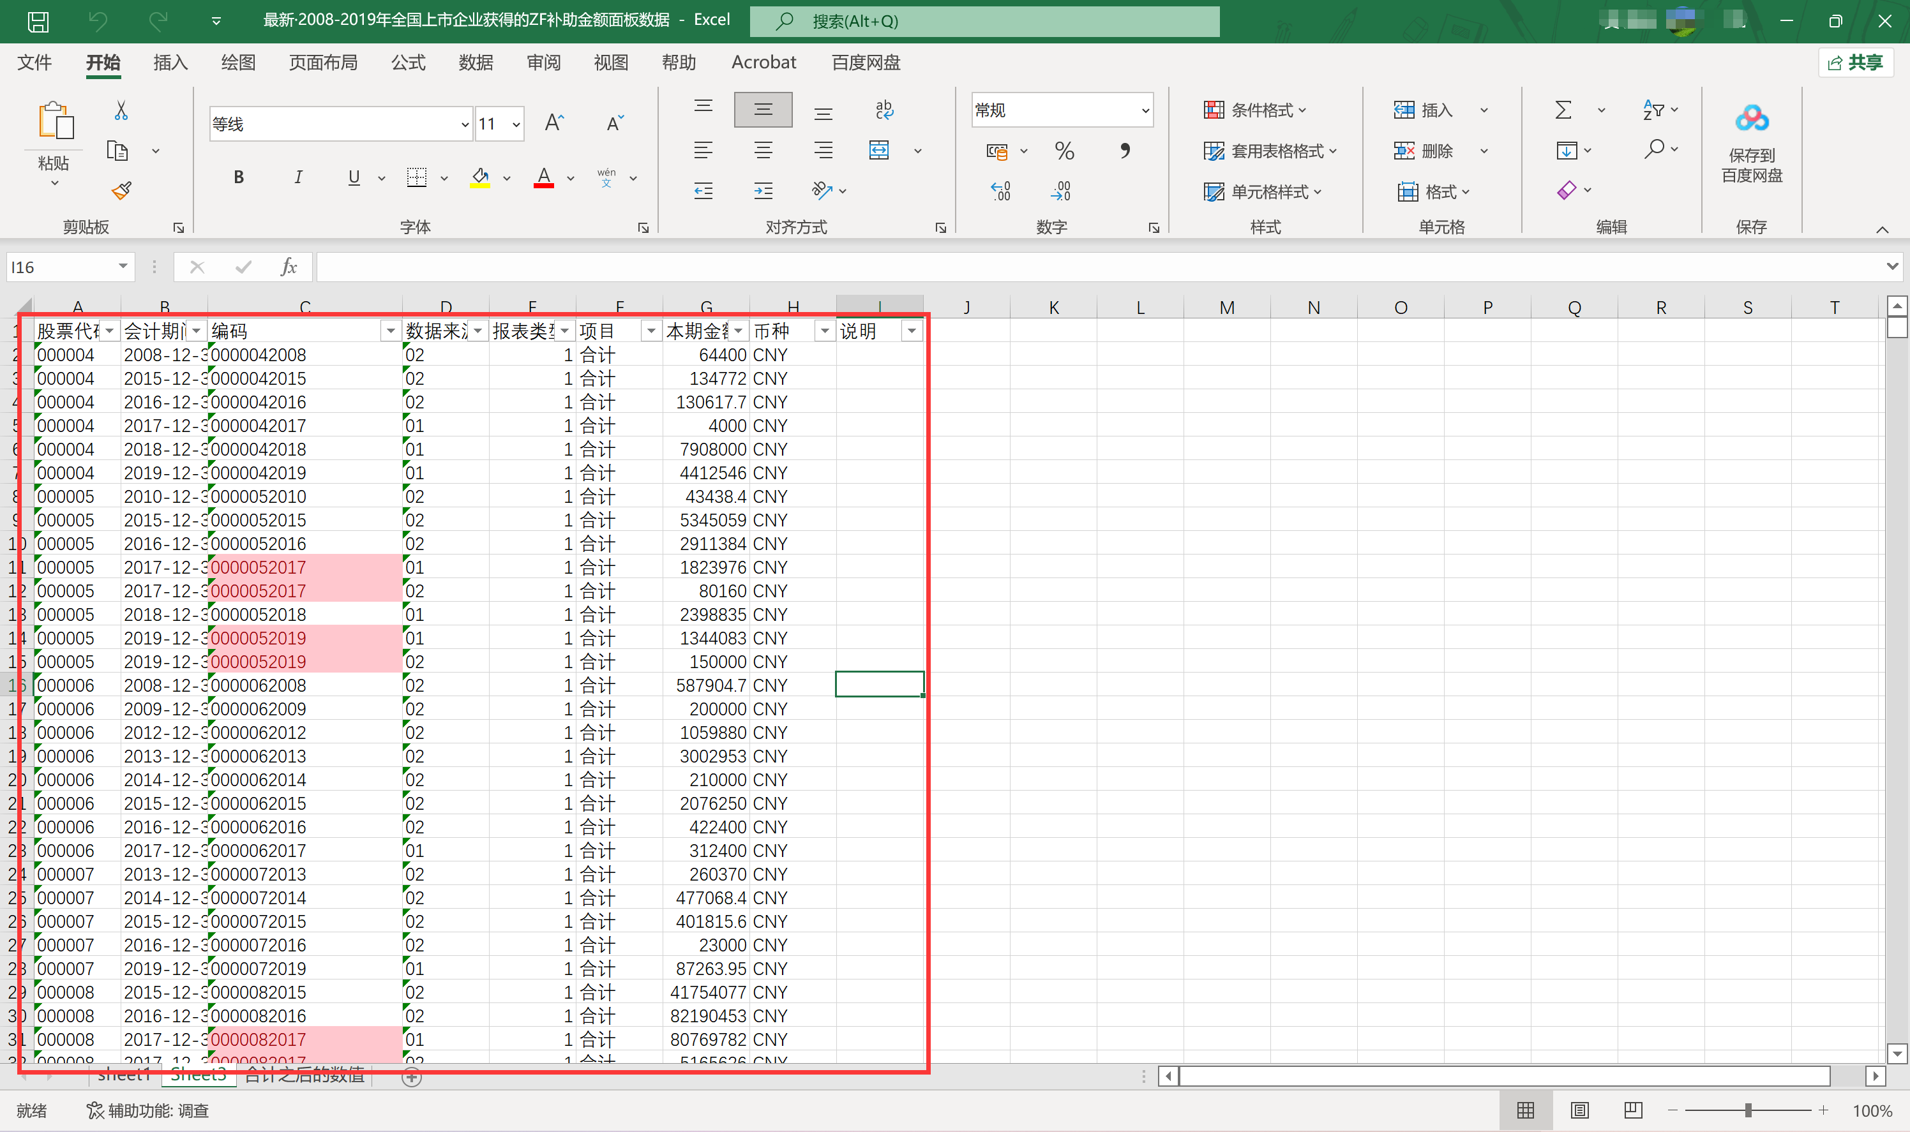Click the AutoSum sigma icon

(x=1563, y=110)
